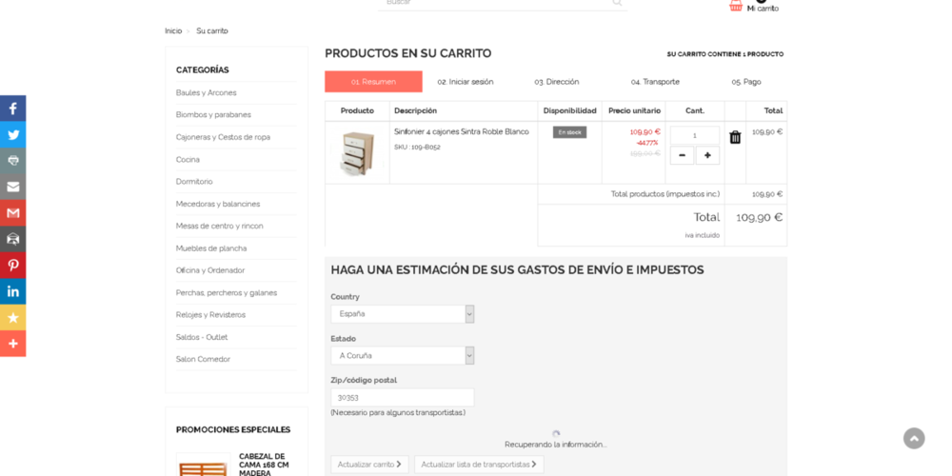Viewport: 952px width, 476px height.
Task: Open the Country dropdown España
Action: coord(403,314)
